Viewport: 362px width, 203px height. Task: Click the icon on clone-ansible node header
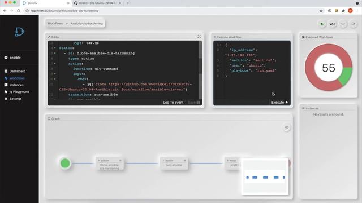pos(120,160)
